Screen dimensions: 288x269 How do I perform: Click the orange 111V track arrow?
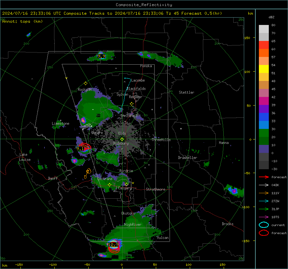264,193
